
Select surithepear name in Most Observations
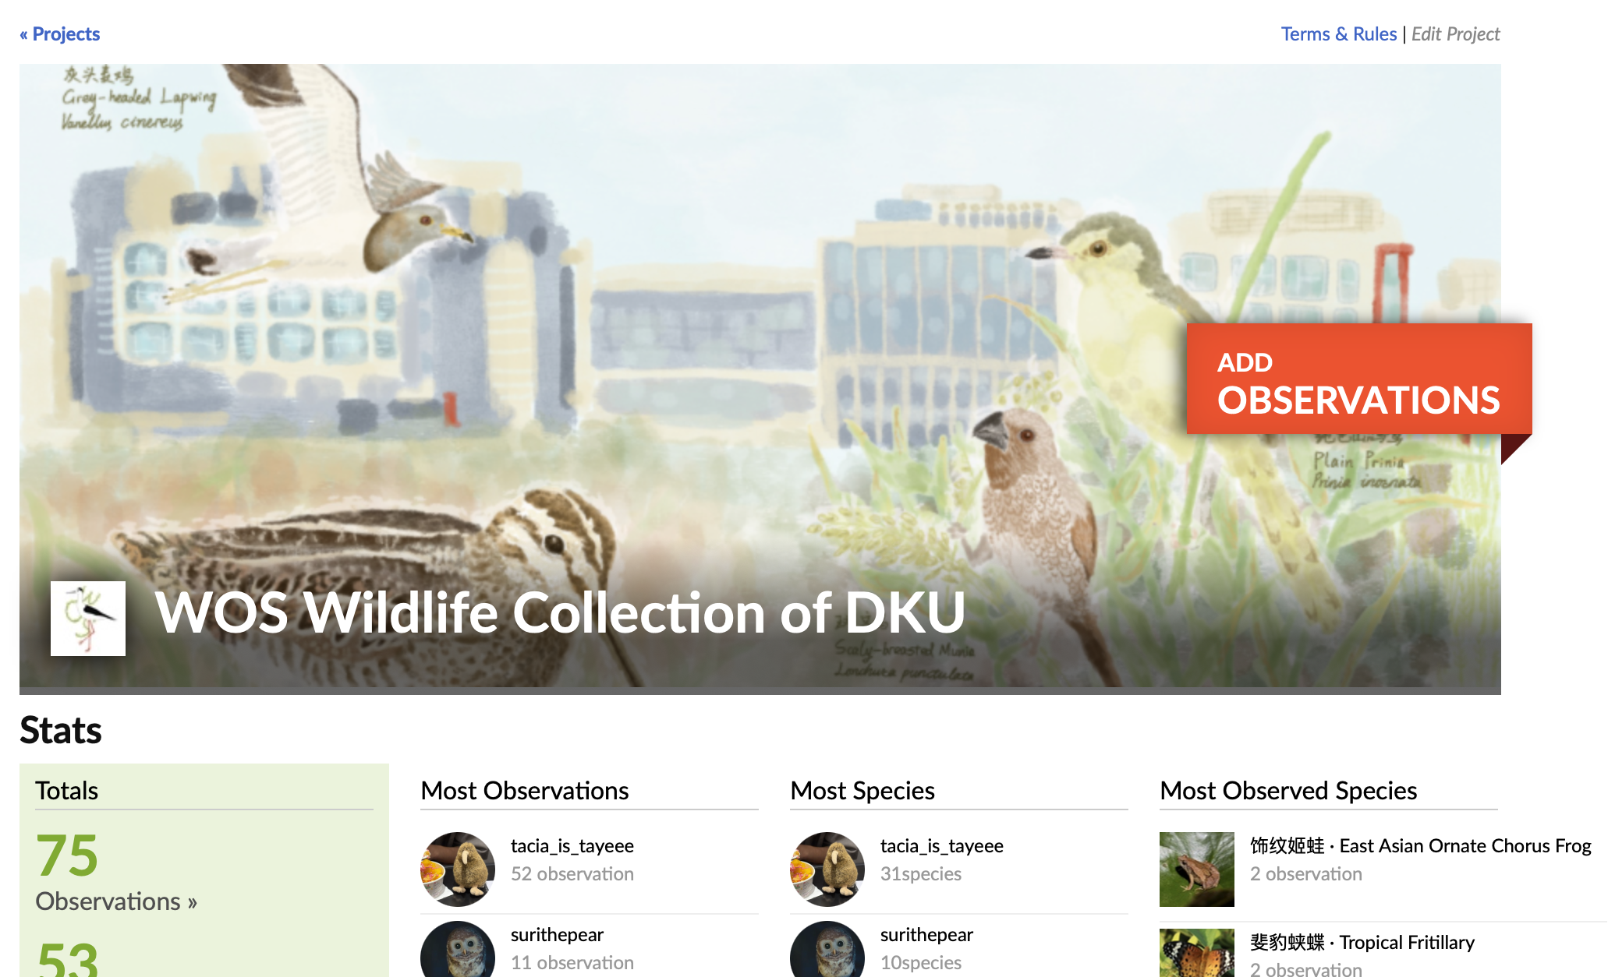pos(557,934)
